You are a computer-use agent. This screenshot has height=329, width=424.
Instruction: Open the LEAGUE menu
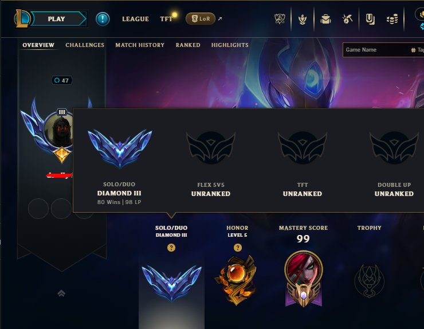pyautogui.click(x=135, y=19)
